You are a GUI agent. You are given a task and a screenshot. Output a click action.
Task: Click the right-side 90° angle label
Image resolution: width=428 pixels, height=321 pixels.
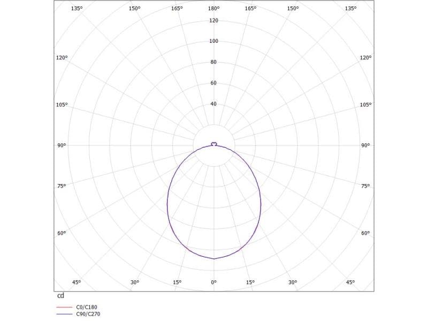click(365, 146)
